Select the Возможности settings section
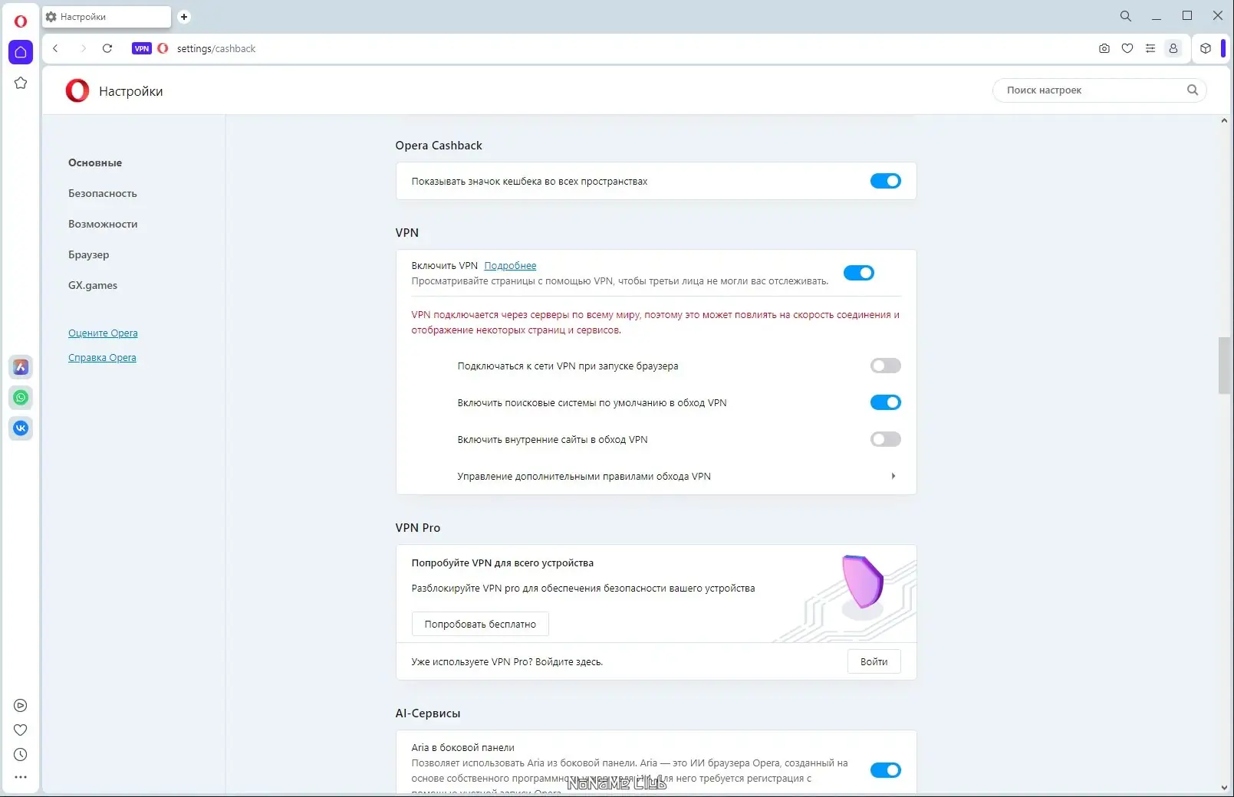 [x=103, y=224]
